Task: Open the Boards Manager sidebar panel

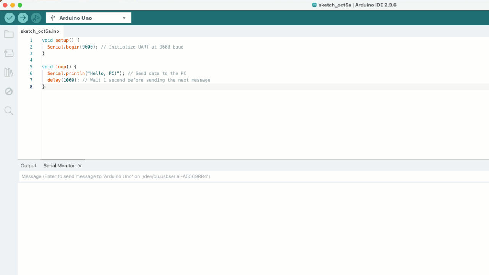Action: click(9, 53)
